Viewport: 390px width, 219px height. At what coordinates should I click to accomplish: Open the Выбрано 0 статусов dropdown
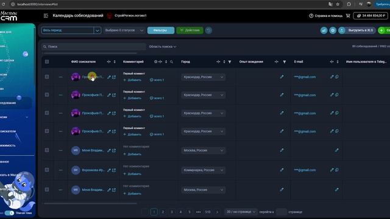124,30
